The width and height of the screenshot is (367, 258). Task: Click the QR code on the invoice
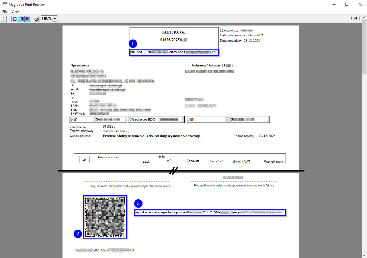105,217
